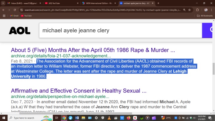Open a new browser tab

point(158,3)
